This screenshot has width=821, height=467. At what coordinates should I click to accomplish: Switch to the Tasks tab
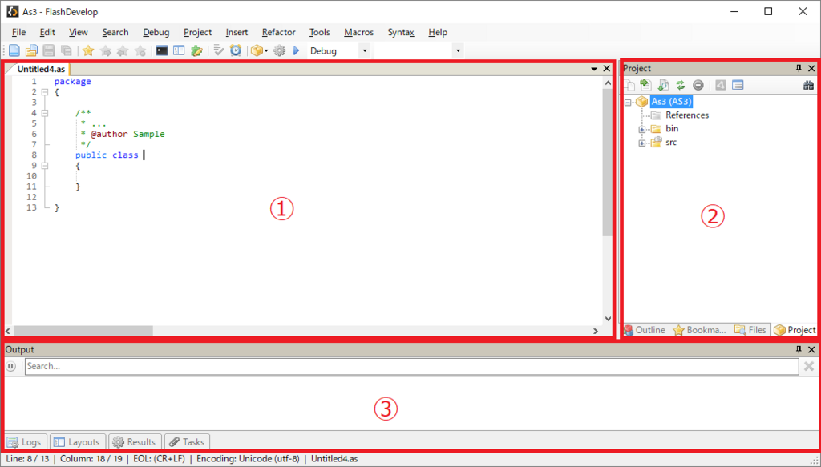(187, 442)
